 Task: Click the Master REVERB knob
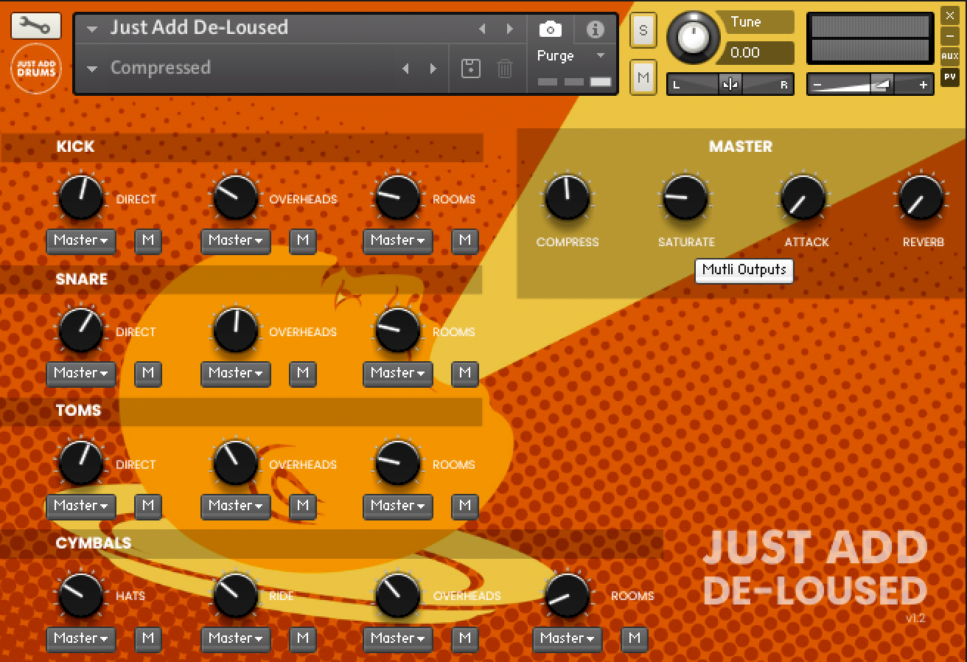pyautogui.click(x=921, y=198)
